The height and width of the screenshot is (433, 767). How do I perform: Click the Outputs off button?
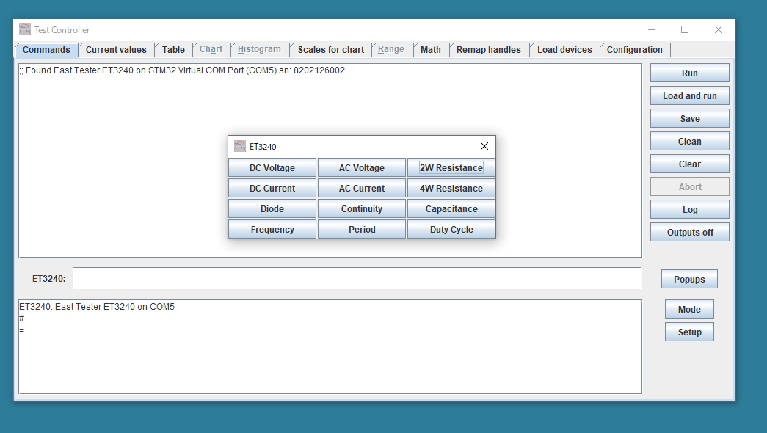click(x=690, y=233)
